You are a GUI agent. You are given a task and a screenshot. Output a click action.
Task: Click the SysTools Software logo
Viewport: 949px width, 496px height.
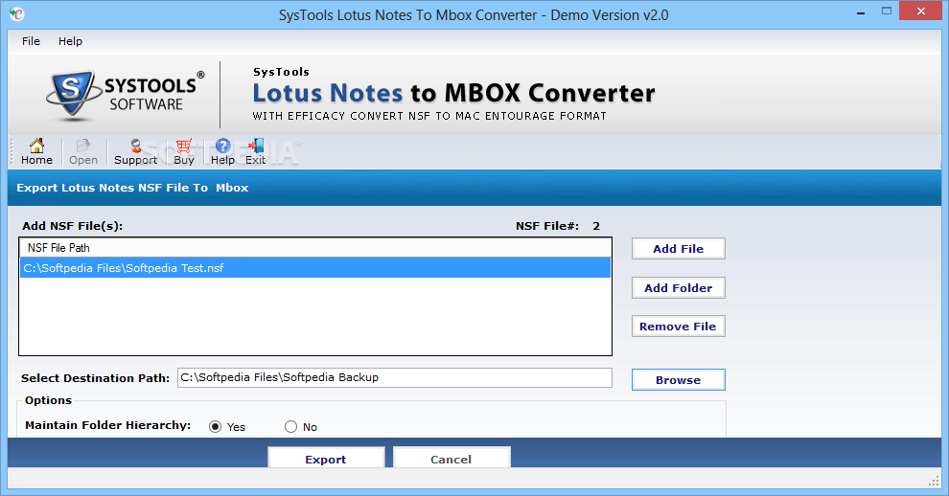click(x=126, y=94)
